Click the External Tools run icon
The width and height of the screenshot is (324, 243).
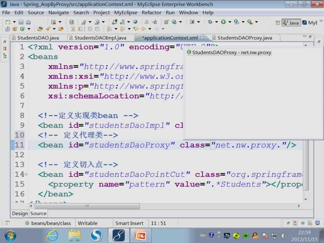coord(250,22)
